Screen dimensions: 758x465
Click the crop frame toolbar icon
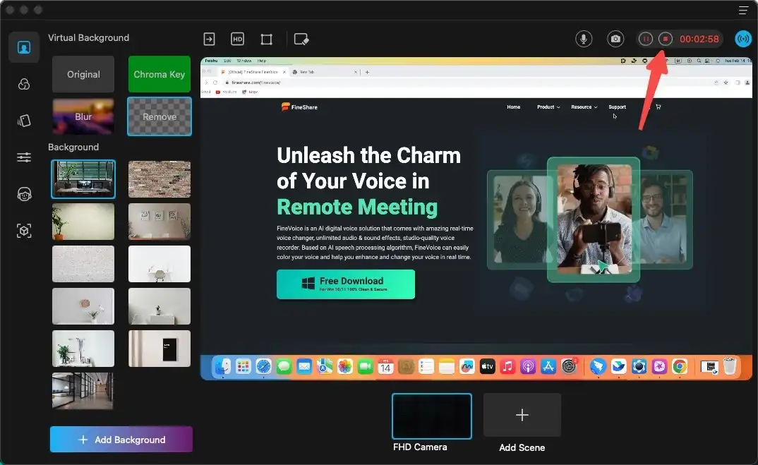click(266, 39)
